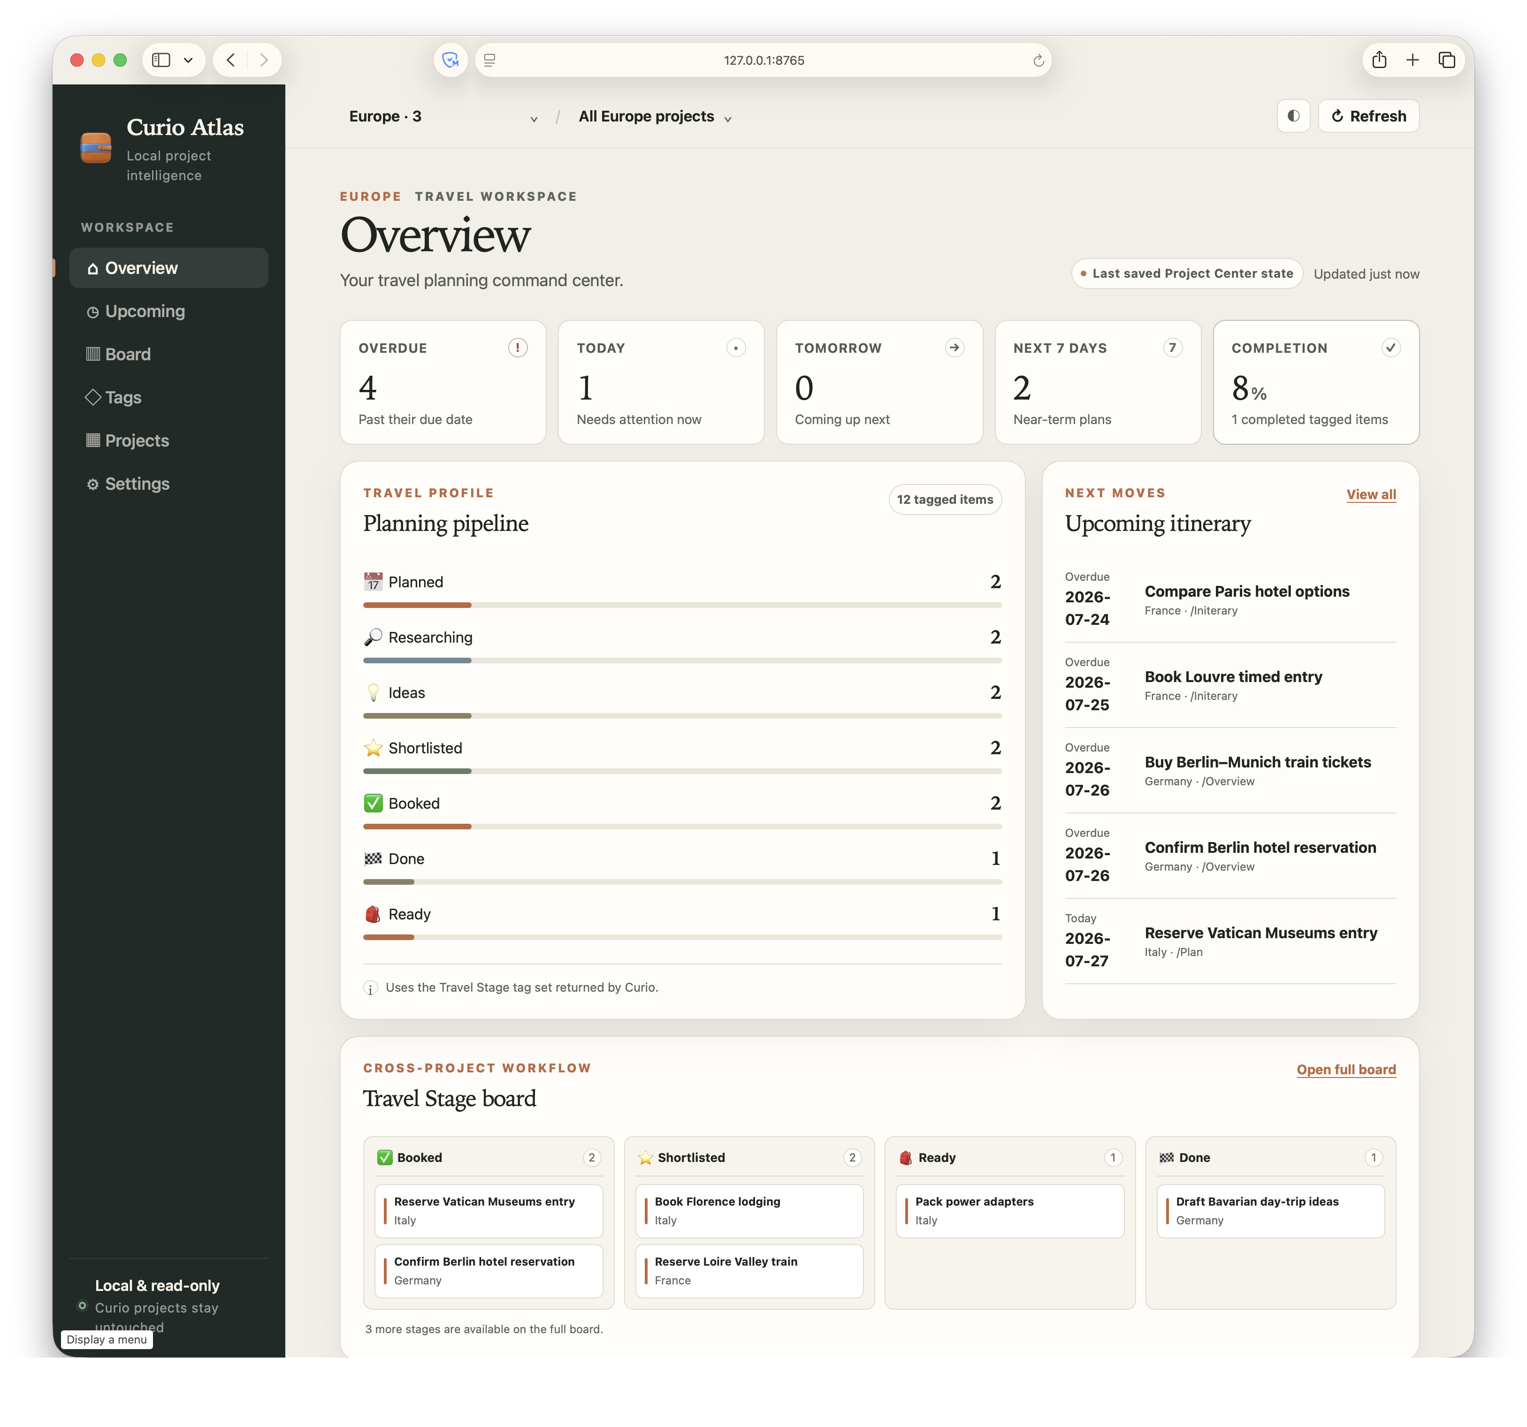
Task: Click the Booked progress bar in pipeline
Action: click(x=682, y=827)
